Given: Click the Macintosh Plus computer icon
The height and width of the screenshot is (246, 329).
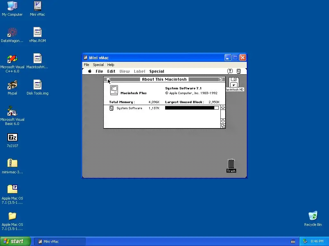Looking at the screenshot, I should [x=114, y=90].
